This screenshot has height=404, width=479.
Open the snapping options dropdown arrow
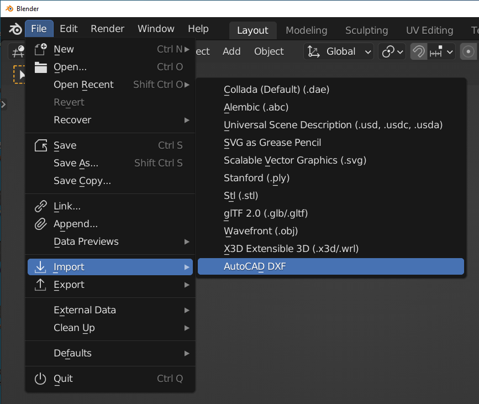[450, 51]
